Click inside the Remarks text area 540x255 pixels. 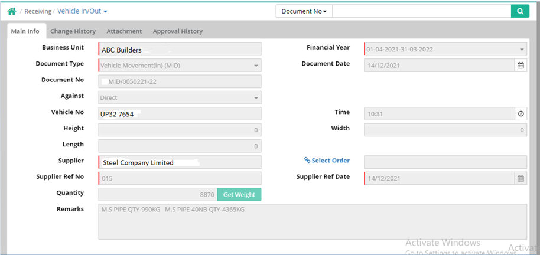pyautogui.click(x=312, y=221)
